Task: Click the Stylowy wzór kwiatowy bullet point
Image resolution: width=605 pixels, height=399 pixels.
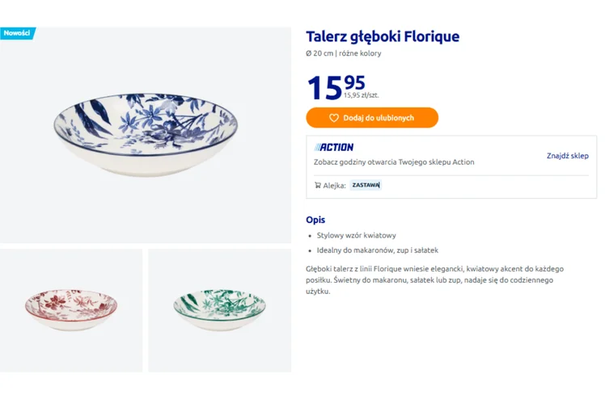Action: [x=356, y=235]
